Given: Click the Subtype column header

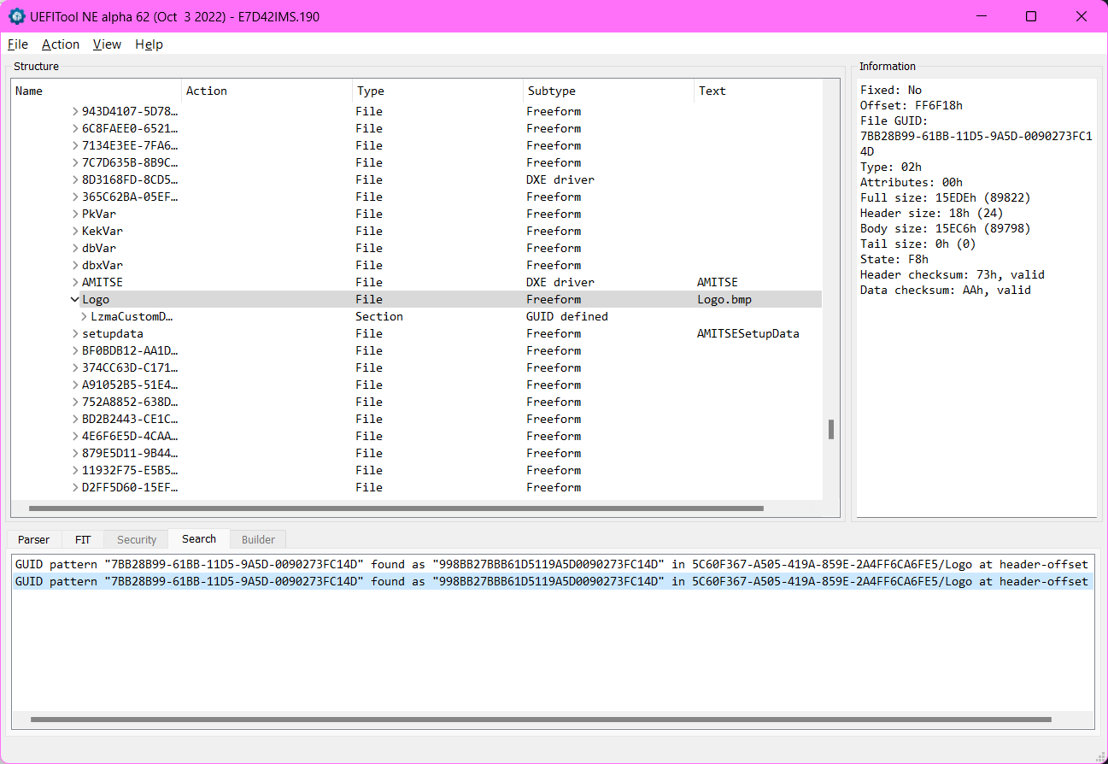Looking at the screenshot, I should (552, 91).
